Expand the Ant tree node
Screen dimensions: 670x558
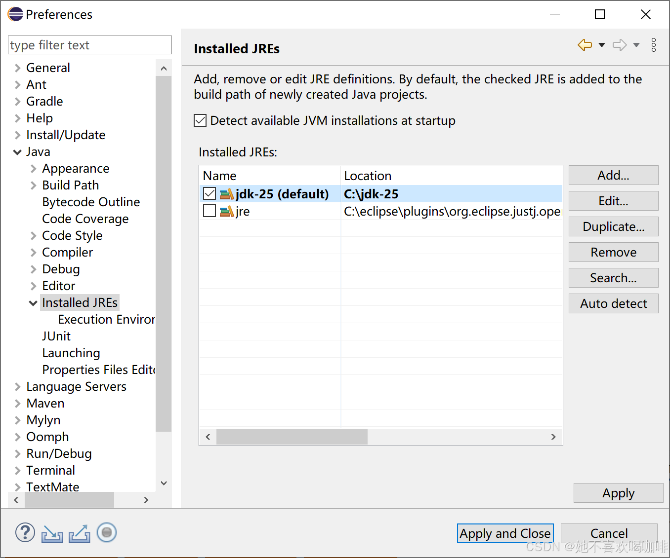coord(17,85)
